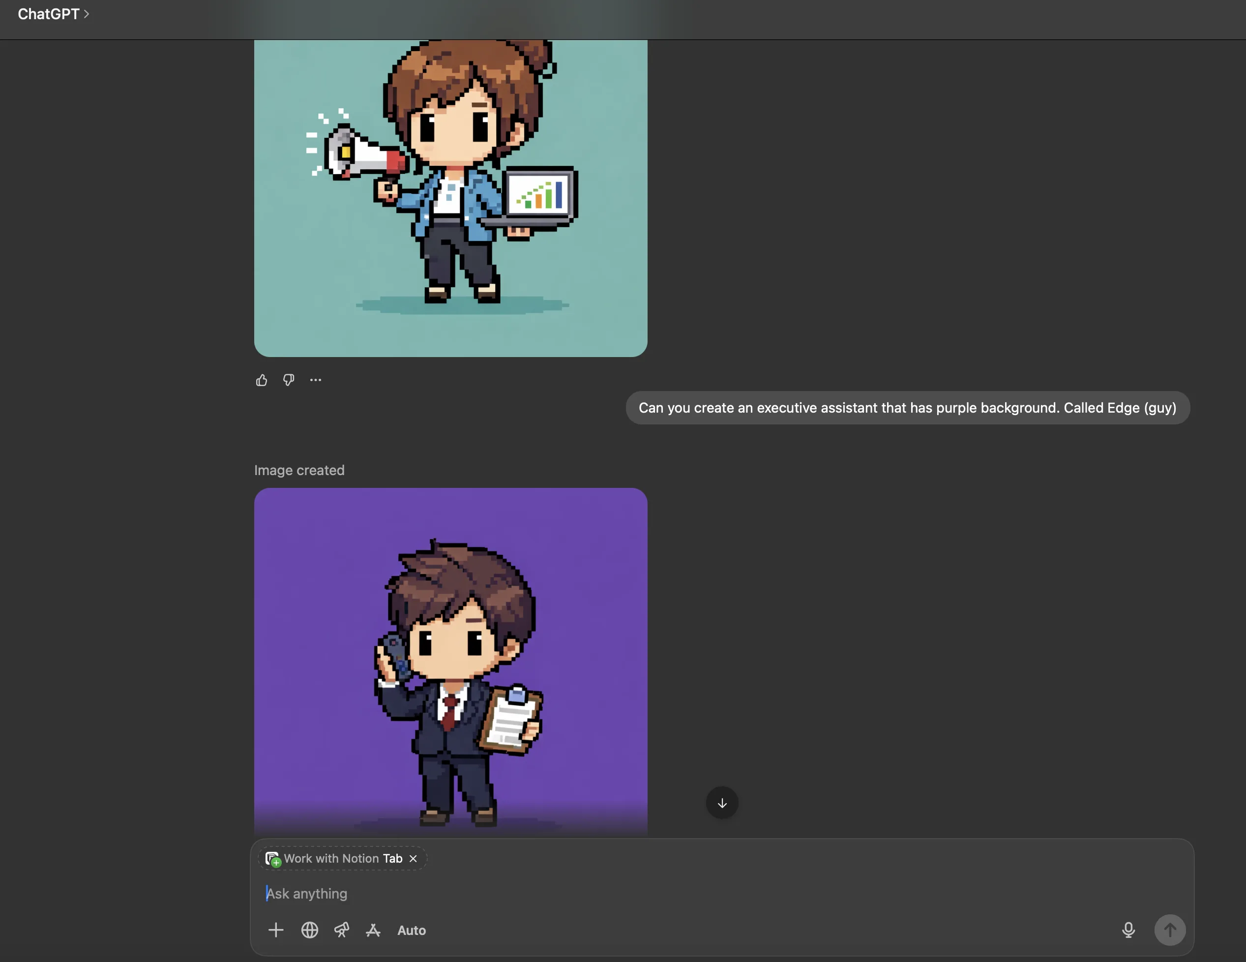Click the thumbs up feedback icon
The width and height of the screenshot is (1246, 962).
click(x=261, y=380)
